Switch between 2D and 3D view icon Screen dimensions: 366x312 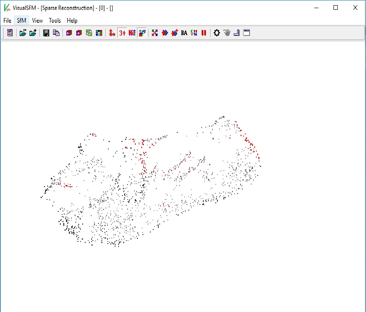(89, 33)
